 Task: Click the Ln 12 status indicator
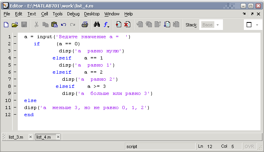[205, 146]
